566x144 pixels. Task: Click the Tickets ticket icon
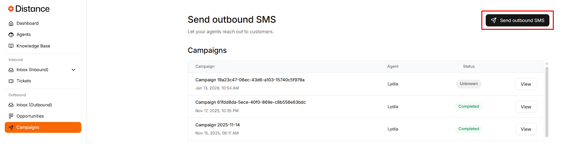11,81
